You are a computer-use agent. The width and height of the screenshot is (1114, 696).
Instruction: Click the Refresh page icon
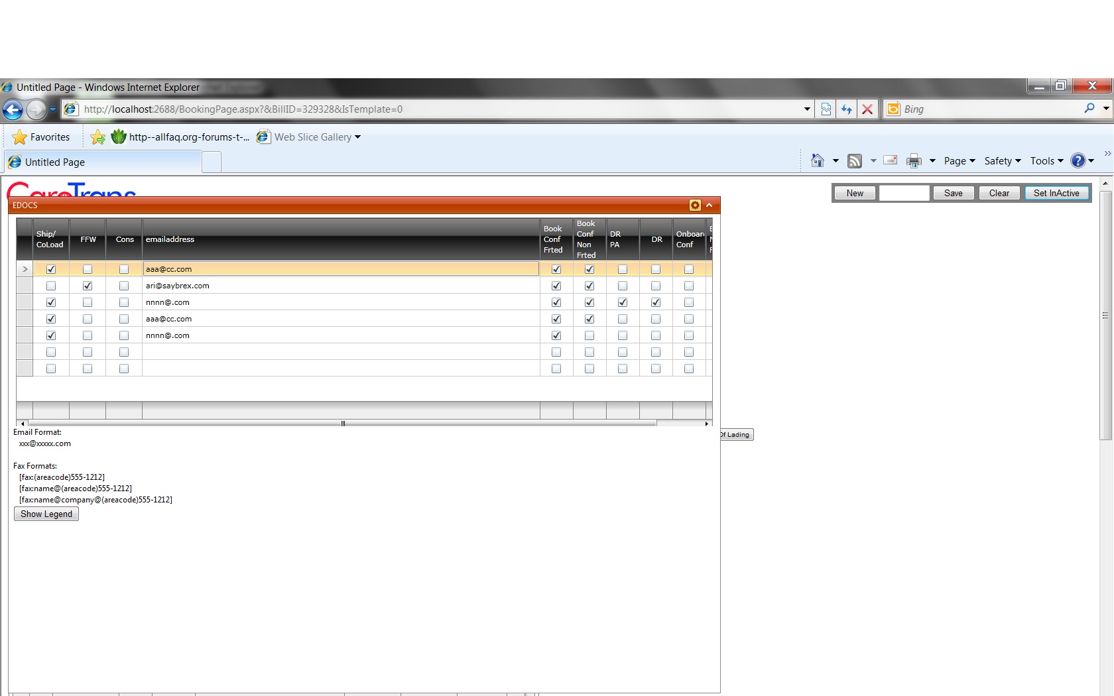tap(846, 109)
